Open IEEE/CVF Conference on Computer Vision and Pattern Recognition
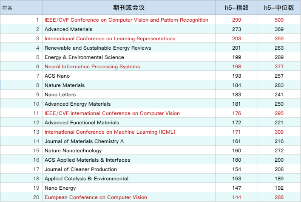The width and height of the screenshot is (301, 202). point(126,20)
